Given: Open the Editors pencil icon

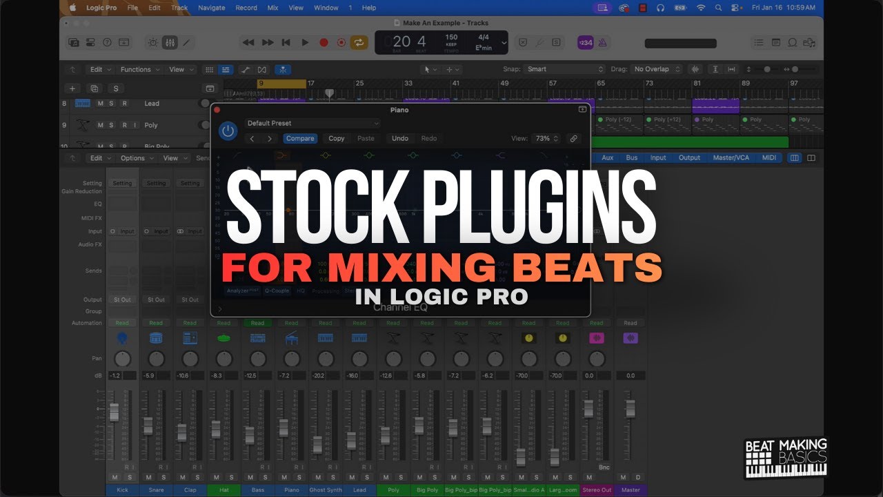Looking at the screenshot, I should click(186, 42).
